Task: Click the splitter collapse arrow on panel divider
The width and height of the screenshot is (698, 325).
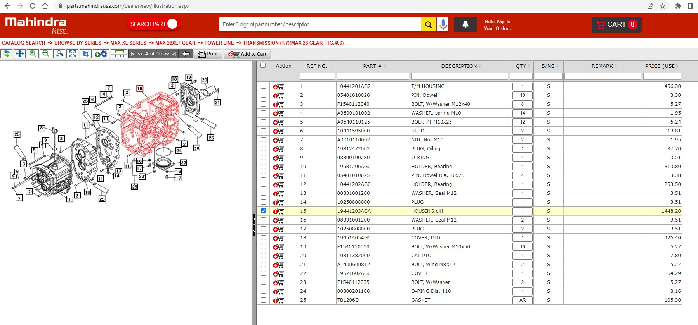Action: [254, 225]
